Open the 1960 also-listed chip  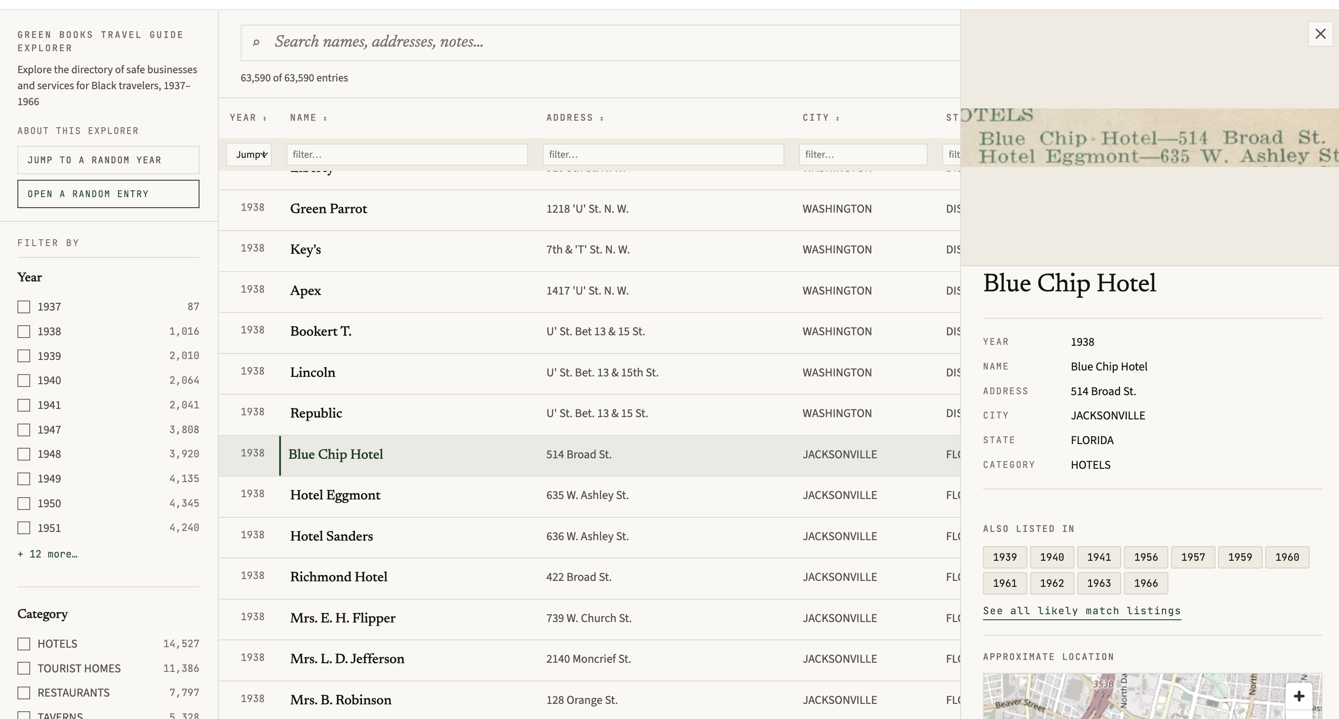[x=1287, y=558]
